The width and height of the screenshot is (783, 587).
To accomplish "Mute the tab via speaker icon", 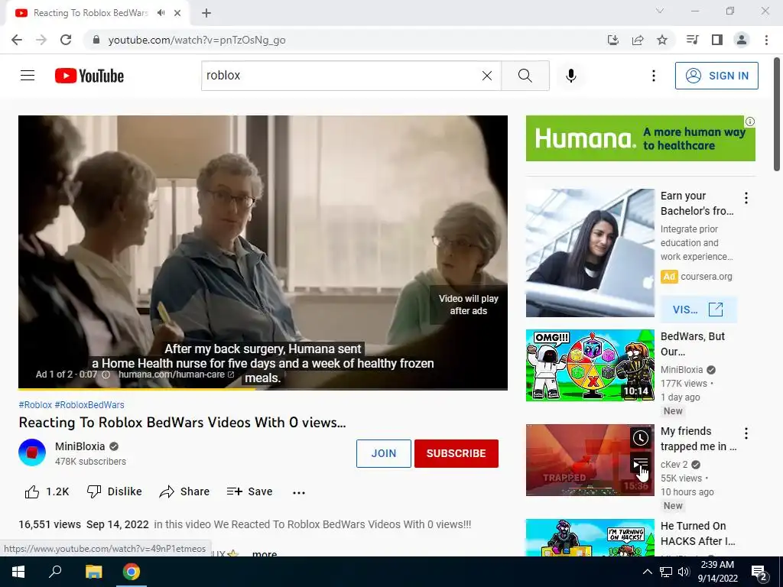I will pyautogui.click(x=161, y=13).
